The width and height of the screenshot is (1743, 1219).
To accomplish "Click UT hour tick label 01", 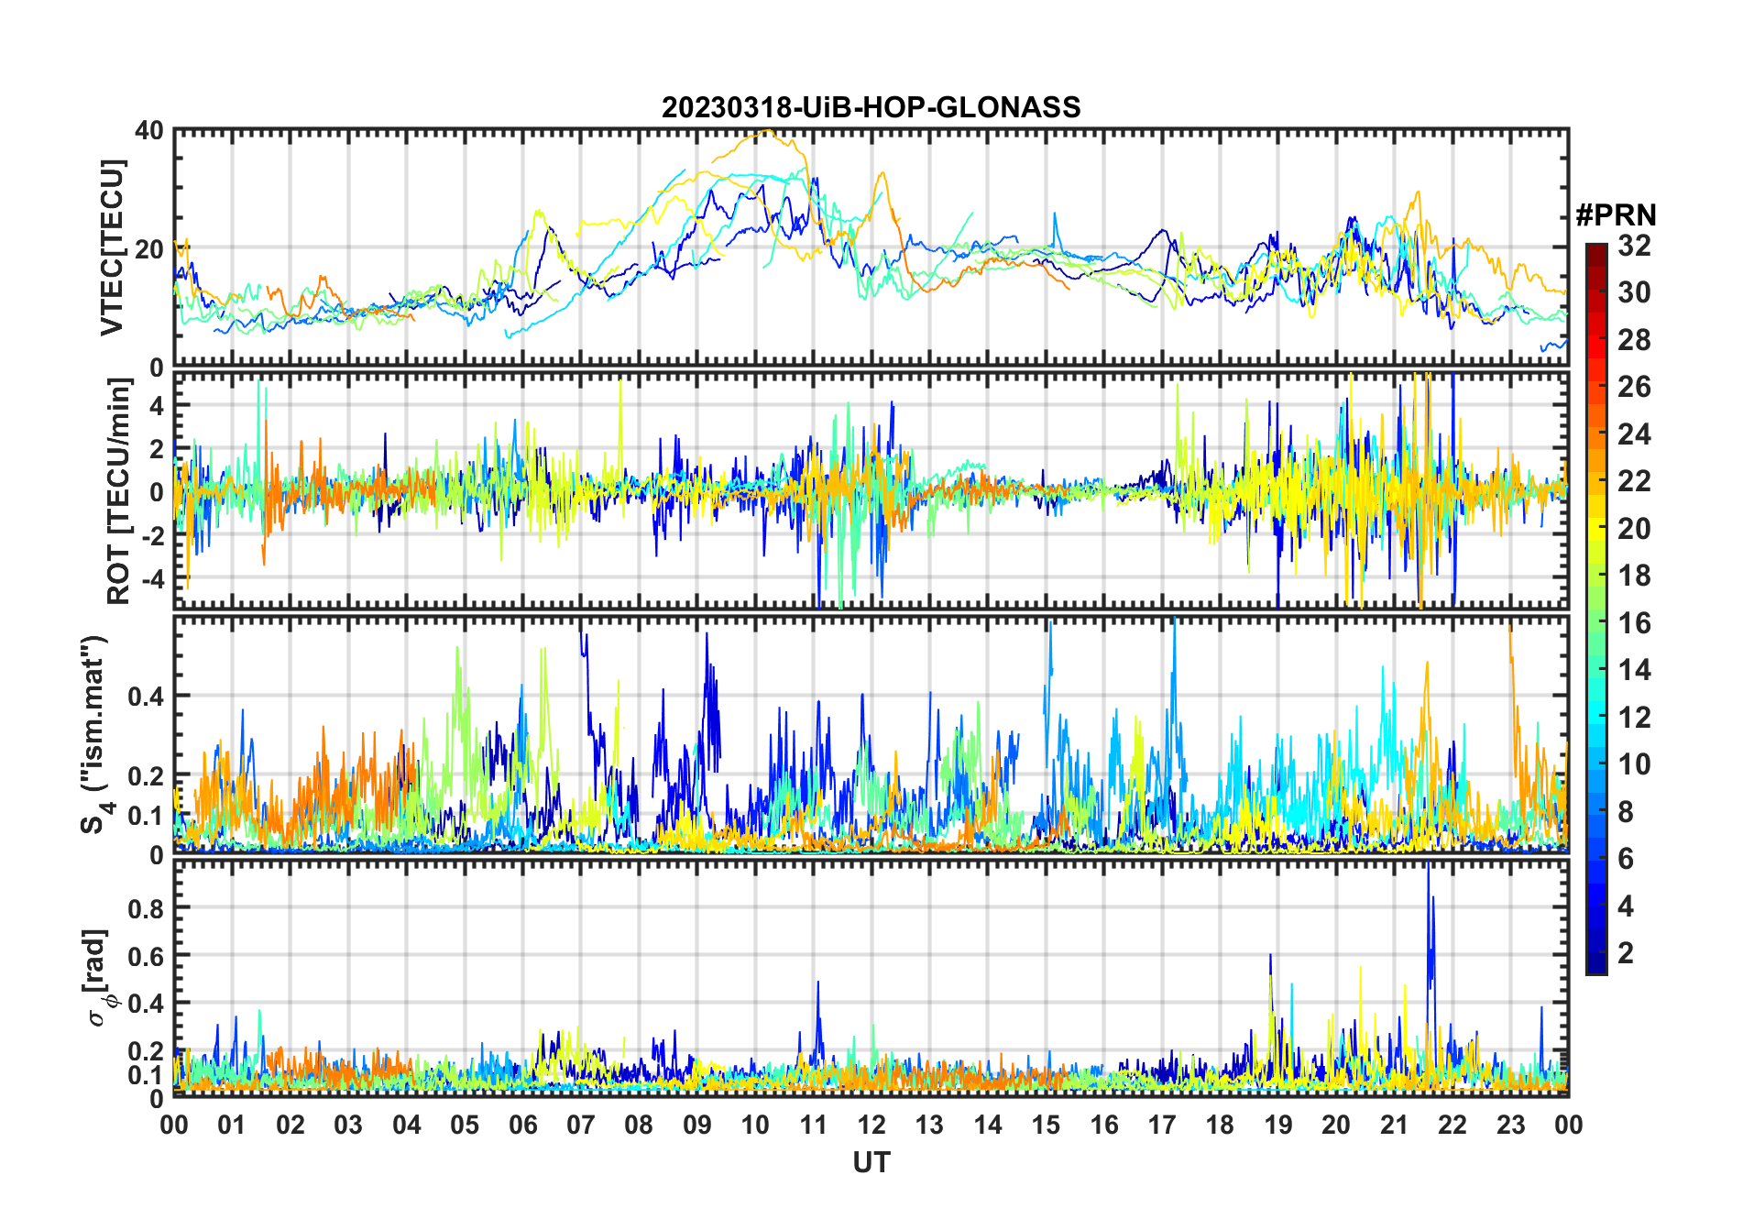I will tap(232, 1126).
